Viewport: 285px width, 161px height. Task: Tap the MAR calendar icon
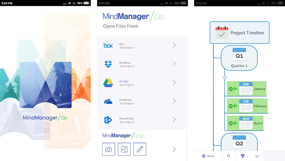coord(246,123)
